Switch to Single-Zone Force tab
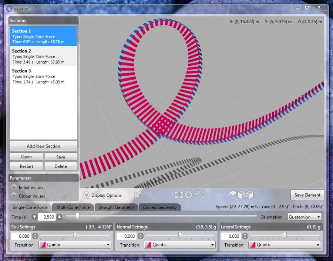 pos(30,207)
